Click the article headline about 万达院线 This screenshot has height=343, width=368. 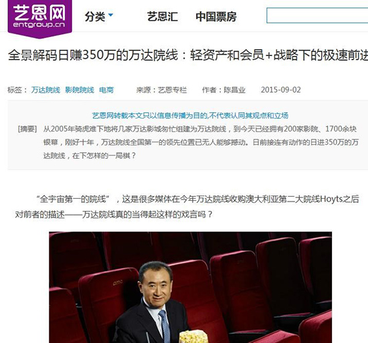188,55
